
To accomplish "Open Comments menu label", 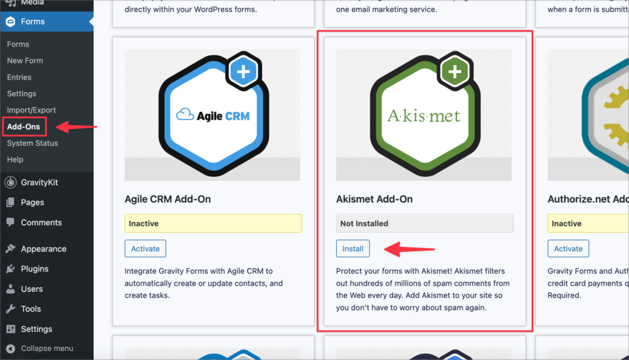I will point(41,222).
